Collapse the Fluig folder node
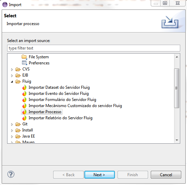The image size is (187, 185). pos(12,82)
